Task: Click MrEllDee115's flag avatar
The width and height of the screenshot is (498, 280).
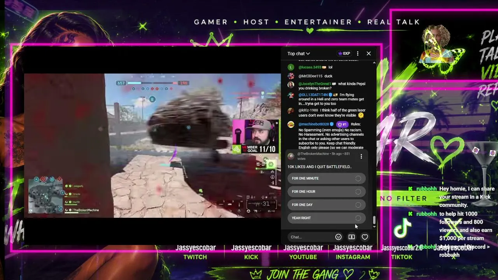Action: 291,76
